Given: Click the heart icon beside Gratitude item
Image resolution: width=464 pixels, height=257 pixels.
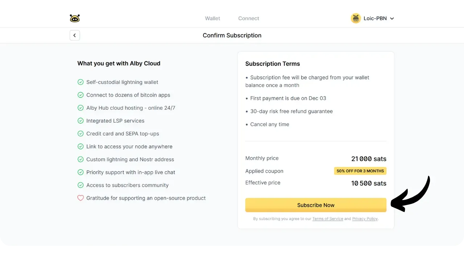Looking at the screenshot, I should click(80, 198).
